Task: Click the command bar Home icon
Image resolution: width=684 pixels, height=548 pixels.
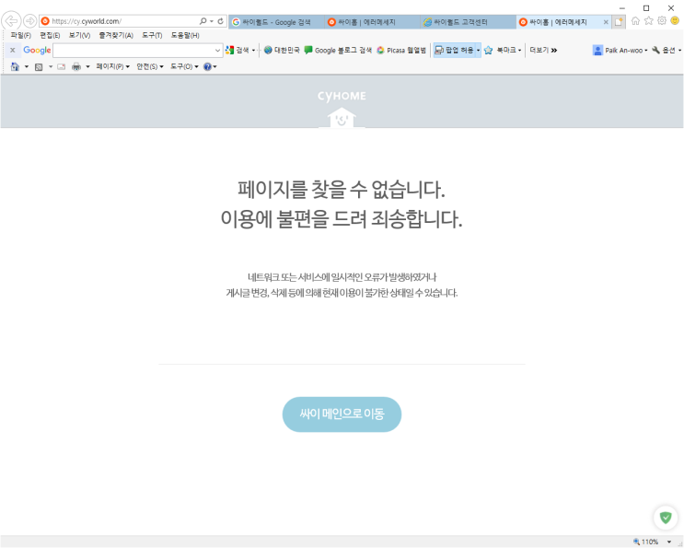Action: click(16, 66)
